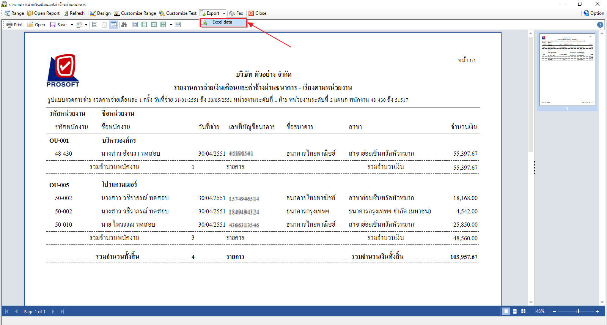
Task: Click subtotal 48,560.00
Action: pyautogui.click(x=465, y=238)
